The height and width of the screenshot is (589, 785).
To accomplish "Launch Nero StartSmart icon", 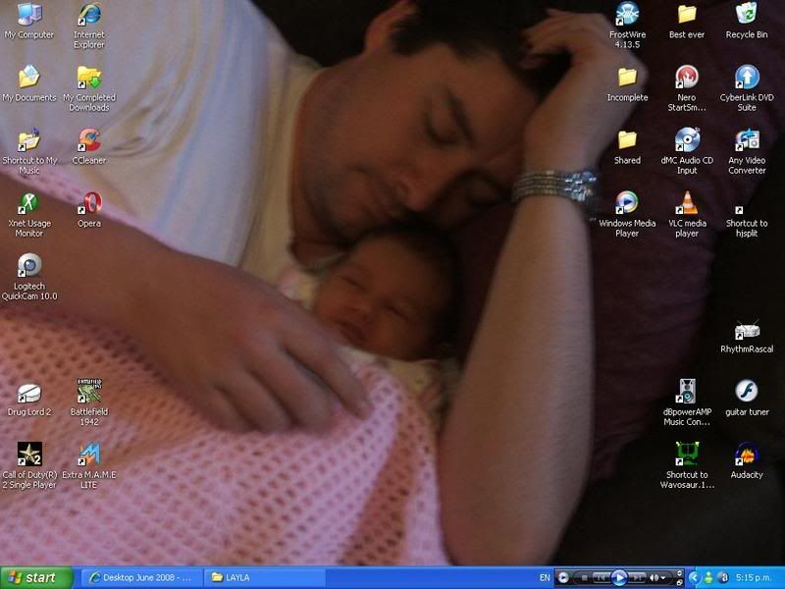I will [686, 78].
